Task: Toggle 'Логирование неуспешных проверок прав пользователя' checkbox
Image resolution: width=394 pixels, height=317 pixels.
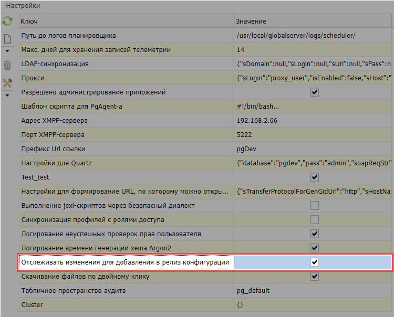Action: click(315, 234)
